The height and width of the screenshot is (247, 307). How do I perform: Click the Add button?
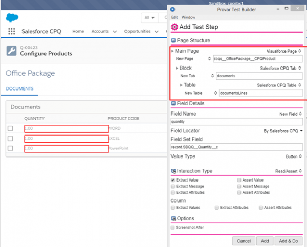tap(265, 241)
